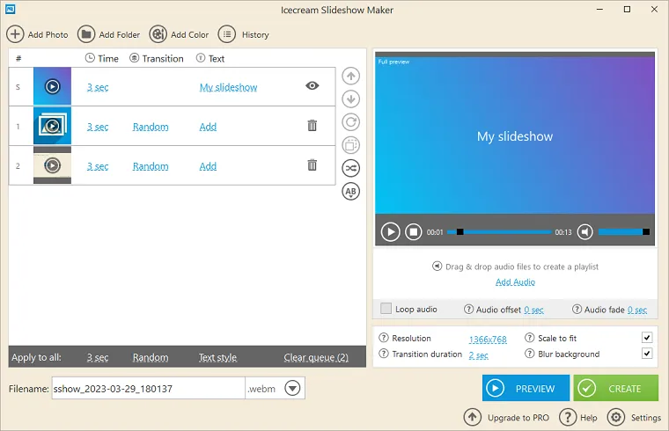
Task: Click the Resolution help question mark
Action: click(384, 338)
